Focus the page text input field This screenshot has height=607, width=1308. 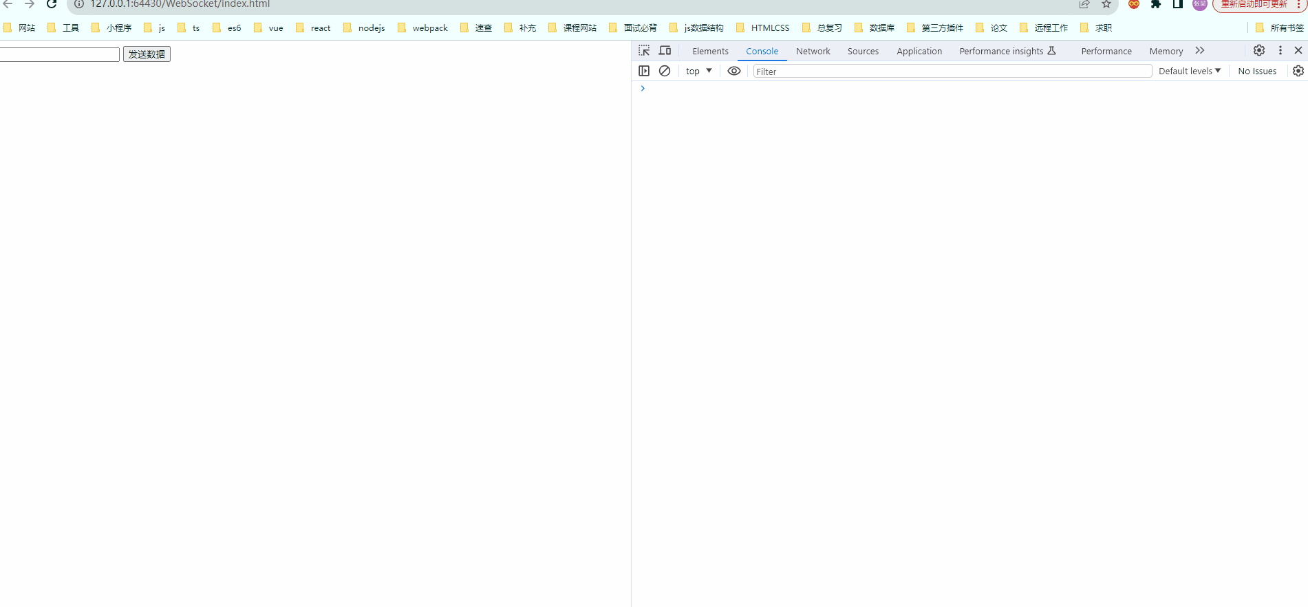(59, 54)
